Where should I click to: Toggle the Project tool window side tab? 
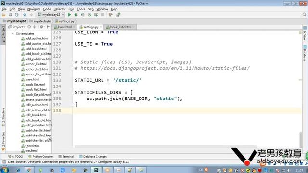click(x=3, y=34)
